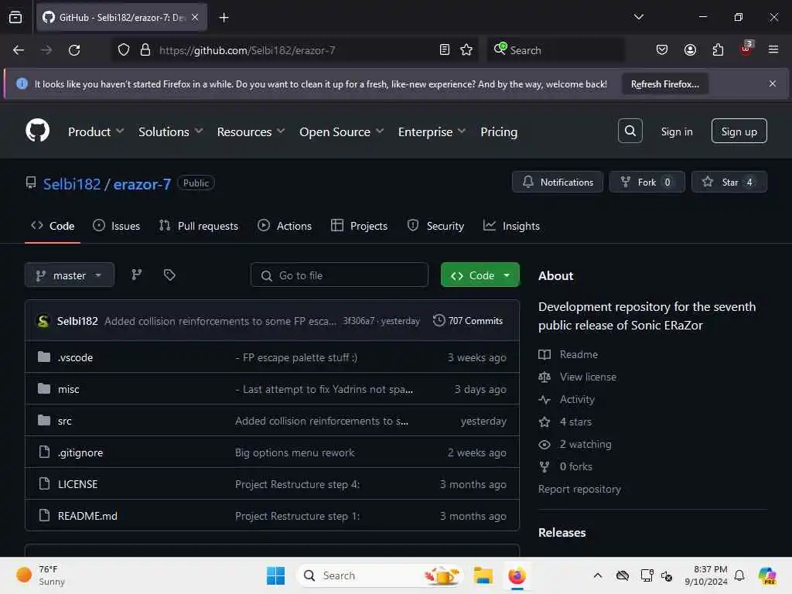Open the README.md file
792x594 pixels.
[87, 516]
